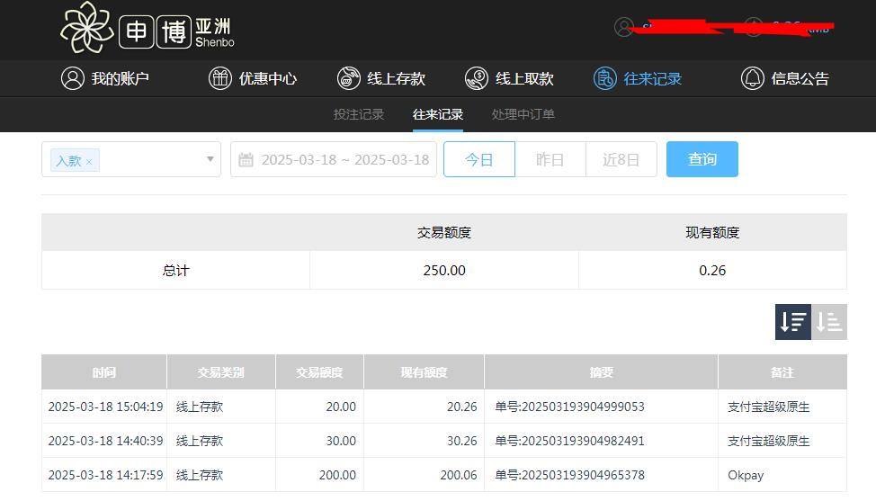
Task: Switch to 投注记录 tab
Action: tap(359, 114)
